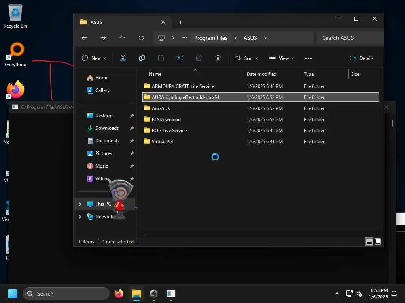Click the Copy icon in toolbar
Viewport: 405px width, 303px height.
click(142, 58)
